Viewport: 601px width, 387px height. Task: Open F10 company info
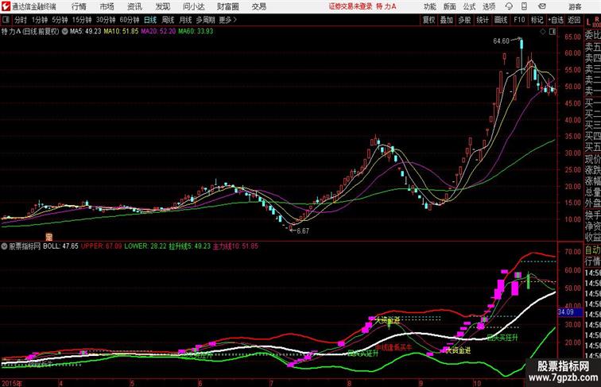pos(519,20)
